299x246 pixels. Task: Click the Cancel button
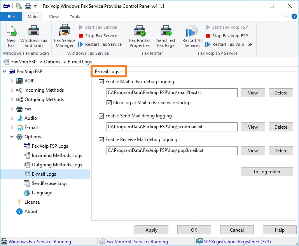point(237,230)
